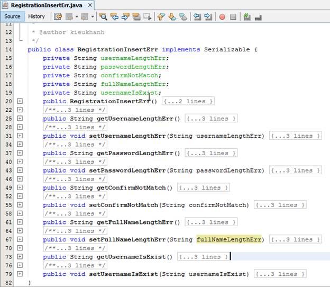This screenshot has height=287, width=330.
Task: Click line number 14 in the gutter
Action: coord(8,50)
